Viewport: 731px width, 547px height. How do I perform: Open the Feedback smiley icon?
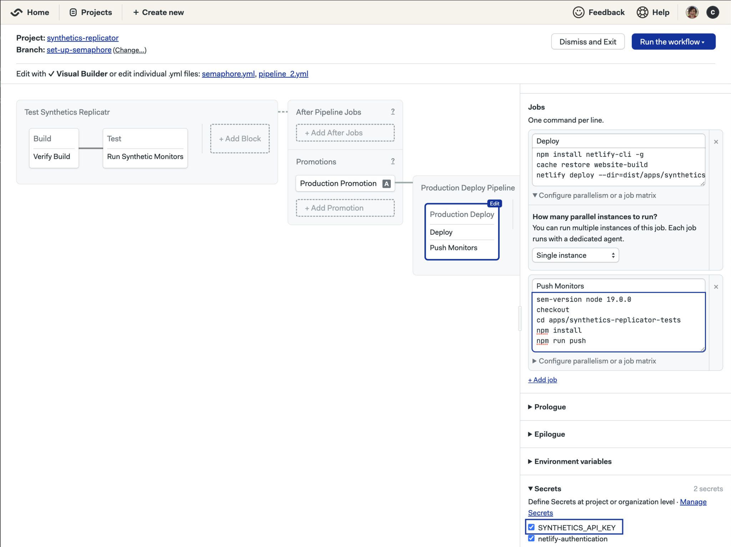[x=578, y=12]
